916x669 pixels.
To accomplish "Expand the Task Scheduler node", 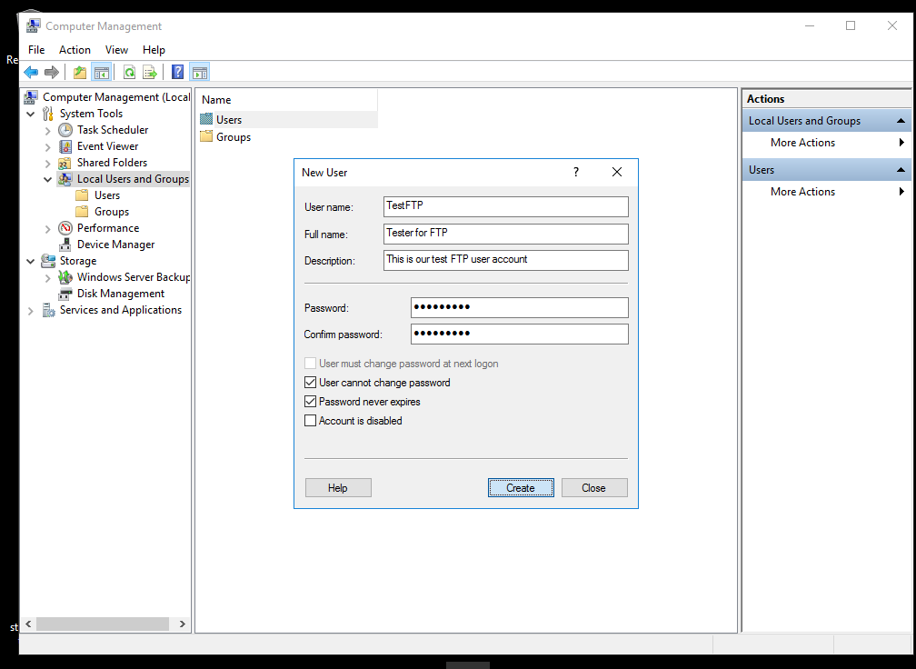I will 48,130.
